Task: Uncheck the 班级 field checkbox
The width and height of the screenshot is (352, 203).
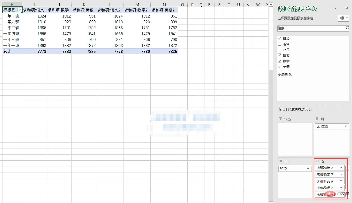Action: pos(280,38)
